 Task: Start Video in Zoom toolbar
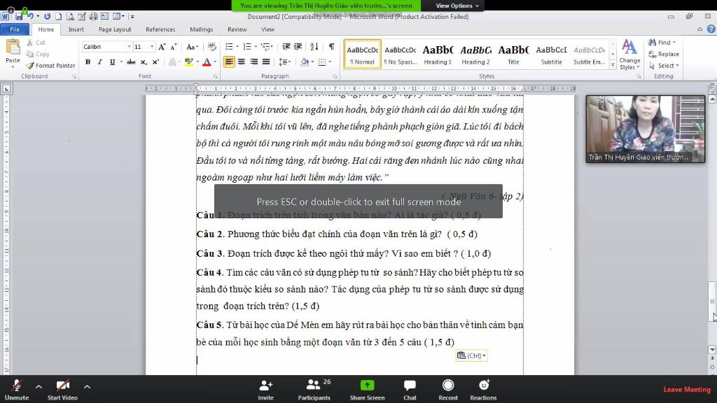tap(62, 389)
